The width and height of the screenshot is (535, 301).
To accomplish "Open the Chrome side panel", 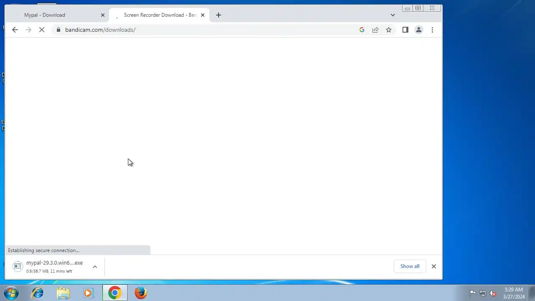I will click(x=405, y=30).
